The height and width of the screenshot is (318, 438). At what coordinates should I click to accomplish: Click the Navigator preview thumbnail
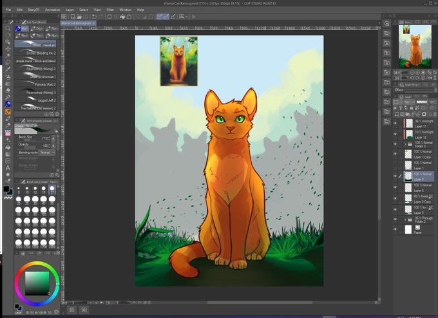coord(415,46)
